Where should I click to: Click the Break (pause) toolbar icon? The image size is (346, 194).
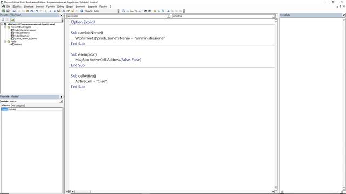[x=50, y=11]
